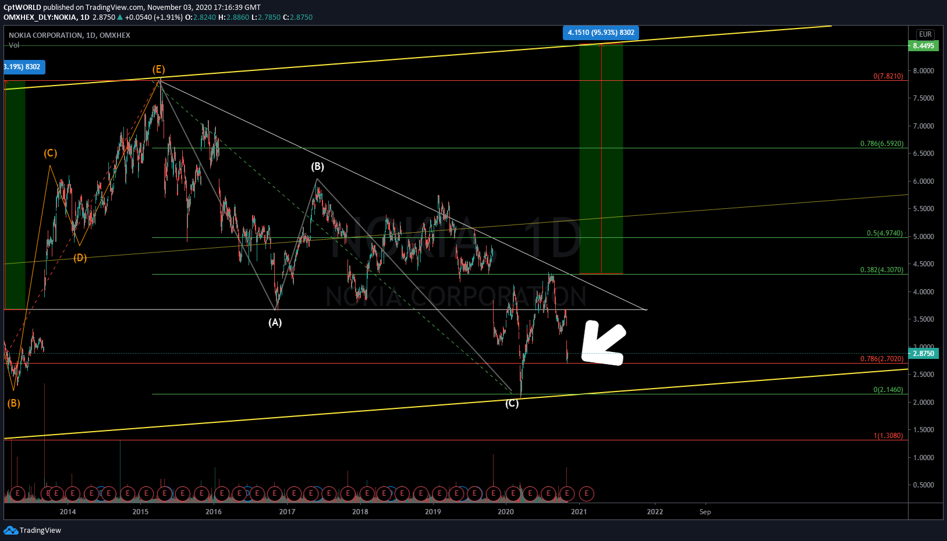The width and height of the screenshot is (947, 541).
Task: Click the 2018 label on the time axis
Action: click(x=360, y=512)
